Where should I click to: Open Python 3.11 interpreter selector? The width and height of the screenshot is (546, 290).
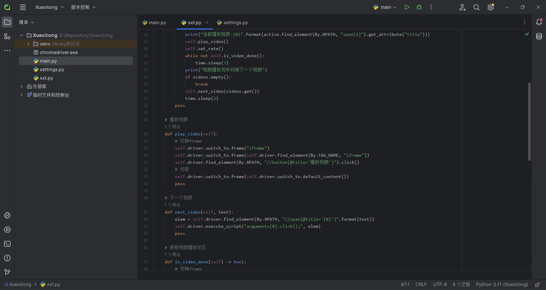pos(502,285)
